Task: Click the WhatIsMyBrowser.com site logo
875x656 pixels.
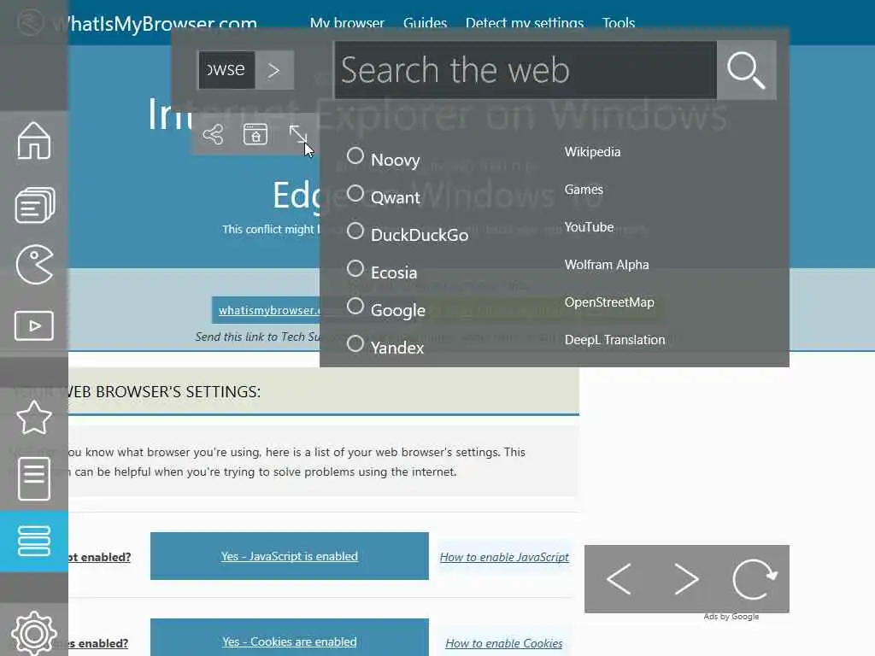Action: tap(138, 23)
